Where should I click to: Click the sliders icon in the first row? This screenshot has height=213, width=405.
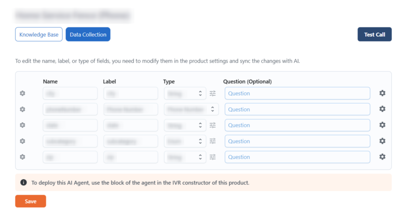[213, 94]
